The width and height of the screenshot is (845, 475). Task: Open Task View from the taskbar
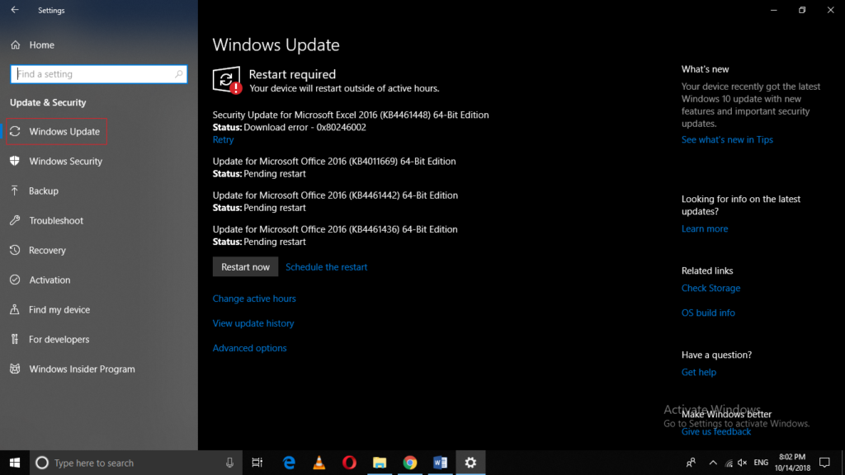257,463
